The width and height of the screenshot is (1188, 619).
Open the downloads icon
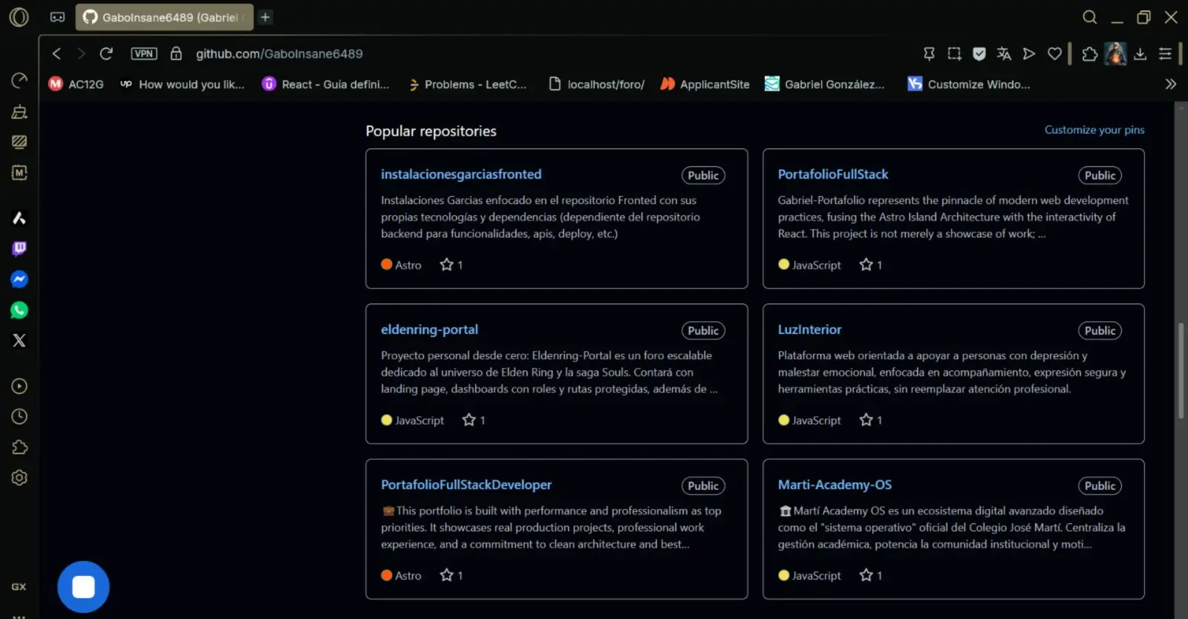coord(1140,53)
